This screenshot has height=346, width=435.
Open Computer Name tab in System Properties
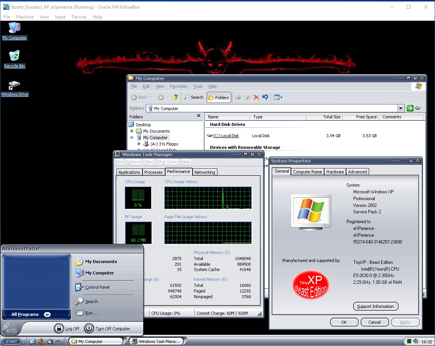tap(307, 172)
